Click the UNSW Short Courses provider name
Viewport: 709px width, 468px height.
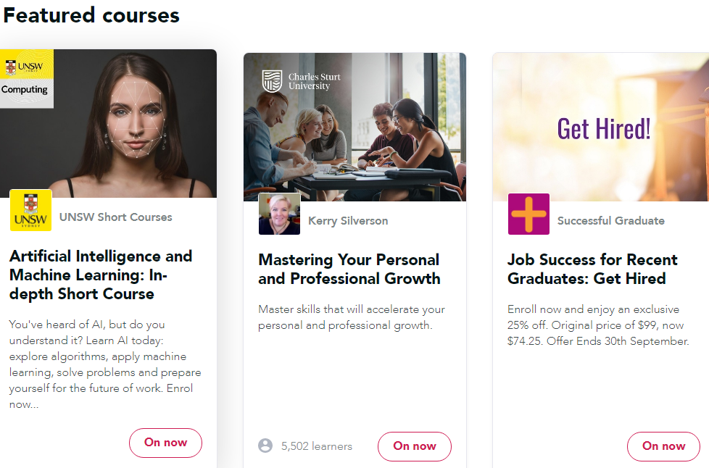pos(115,217)
